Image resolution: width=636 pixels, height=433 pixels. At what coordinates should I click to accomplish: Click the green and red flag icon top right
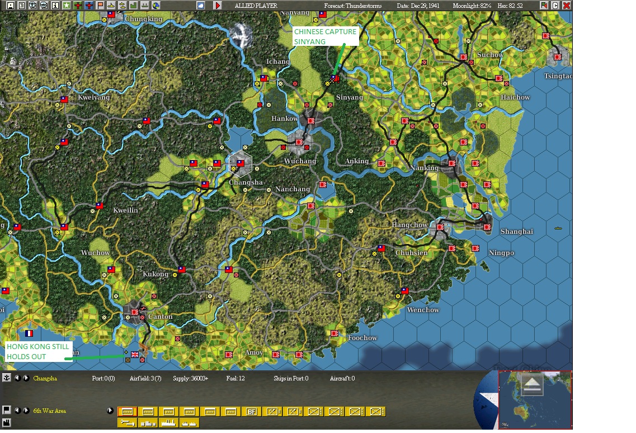coord(544,5)
